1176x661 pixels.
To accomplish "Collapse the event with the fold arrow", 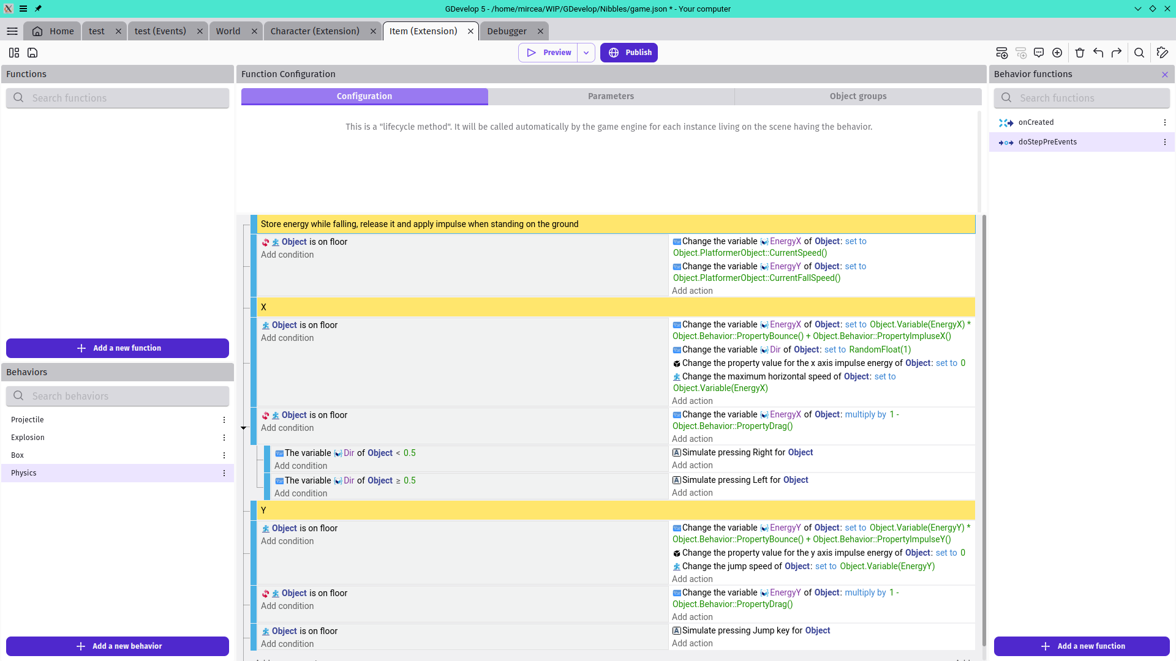I will [x=244, y=428].
